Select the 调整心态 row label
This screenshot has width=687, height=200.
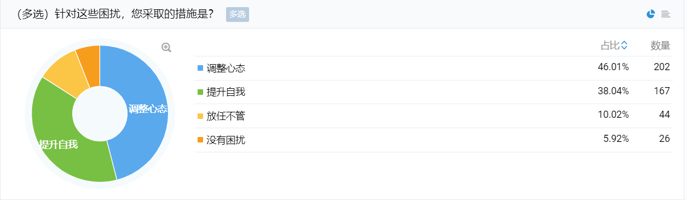pos(226,68)
